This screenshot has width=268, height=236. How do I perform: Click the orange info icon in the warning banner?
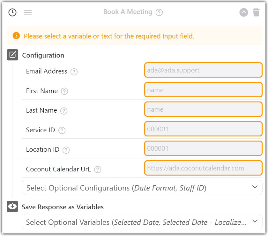coord(16,36)
